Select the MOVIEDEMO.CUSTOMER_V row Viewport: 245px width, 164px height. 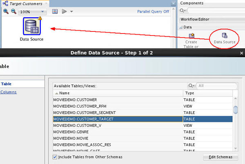pos(143,126)
